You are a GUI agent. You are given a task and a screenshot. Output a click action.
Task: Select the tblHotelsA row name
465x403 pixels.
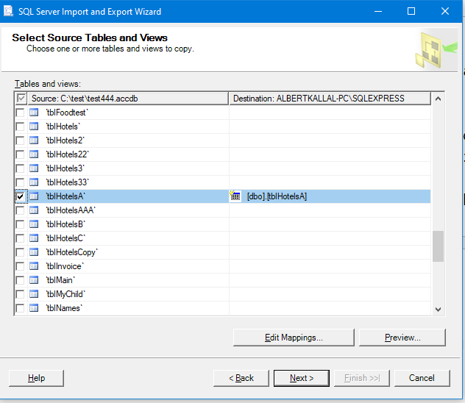click(65, 196)
